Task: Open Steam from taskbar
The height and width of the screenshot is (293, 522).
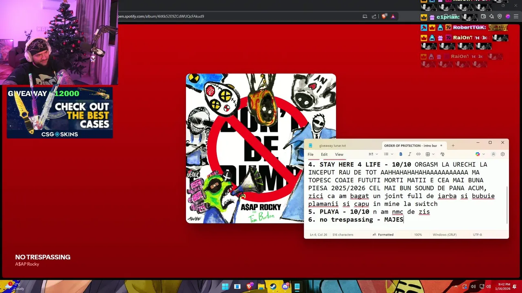Action: coord(273,286)
